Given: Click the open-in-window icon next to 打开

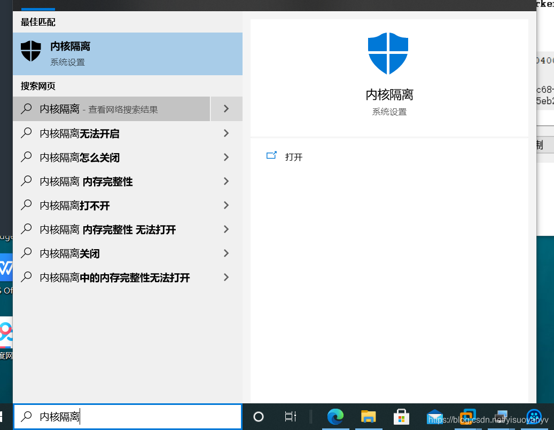Looking at the screenshot, I should pos(271,155).
